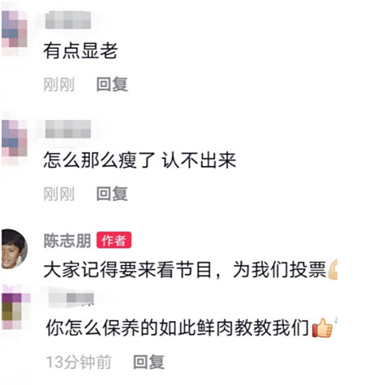Open 陈志朋's profile photo avatar
The image size is (365, 385).
[x=14, y=249]
